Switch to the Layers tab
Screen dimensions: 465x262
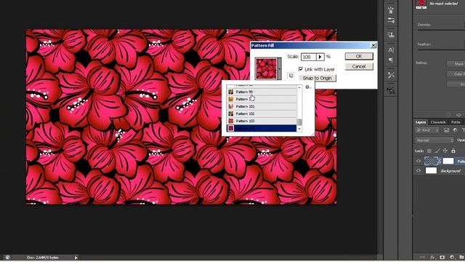(421, 122)
